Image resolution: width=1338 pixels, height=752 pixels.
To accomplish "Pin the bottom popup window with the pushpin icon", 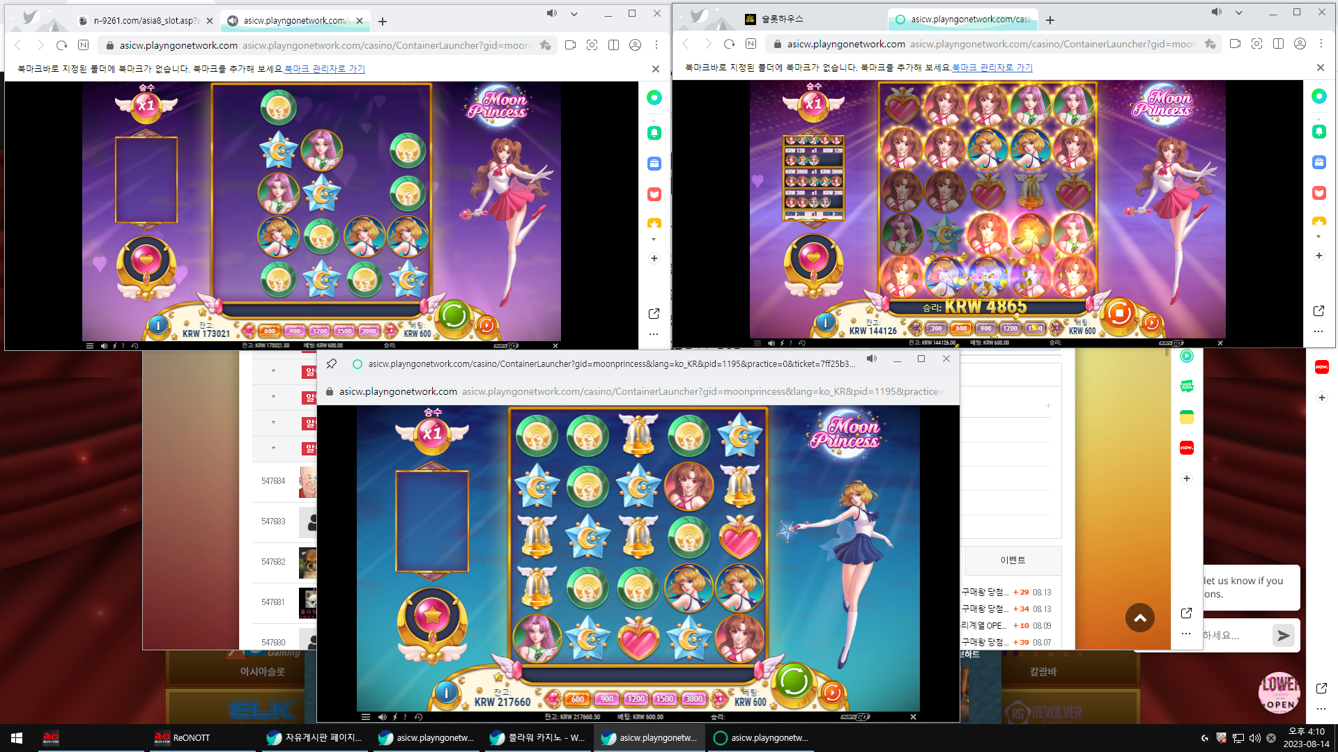I will pyautogui.click(x=332, y=363).
